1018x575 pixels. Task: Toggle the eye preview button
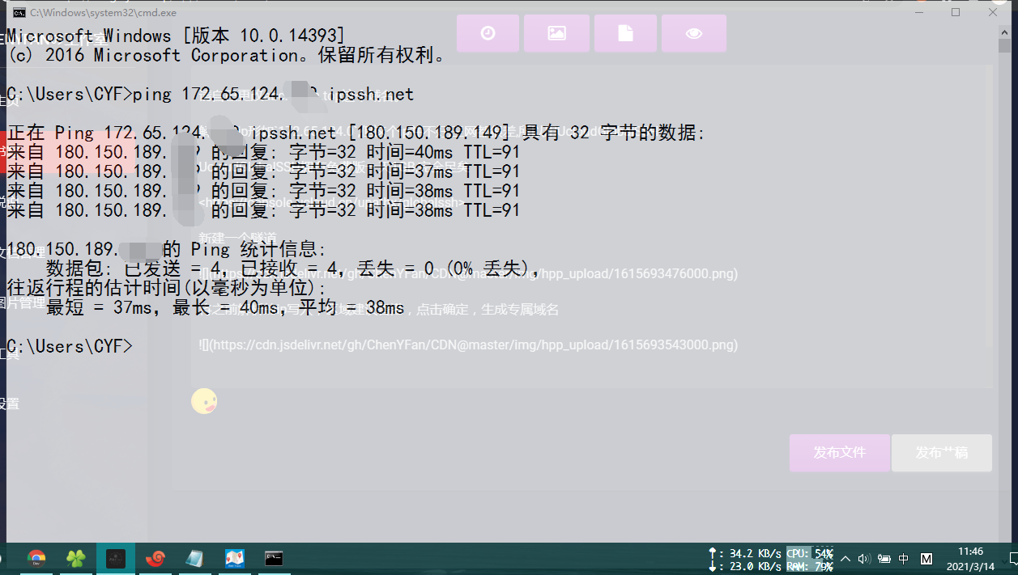pyautogui.click(x=693, y=33)
